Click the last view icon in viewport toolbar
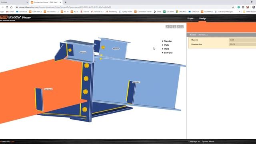Image resolution: width=256 pixels, height=144 pixels. (x=182, y=27)
